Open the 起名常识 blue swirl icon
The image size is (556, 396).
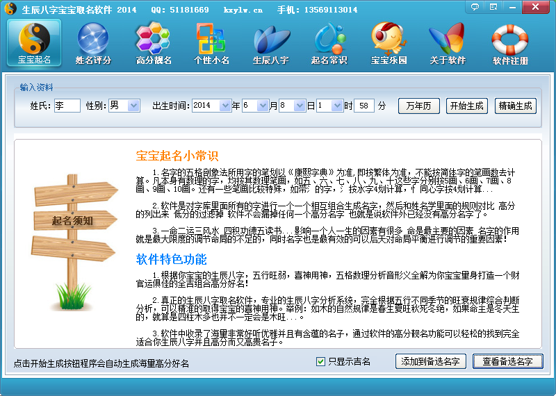(x=329, y=42)
